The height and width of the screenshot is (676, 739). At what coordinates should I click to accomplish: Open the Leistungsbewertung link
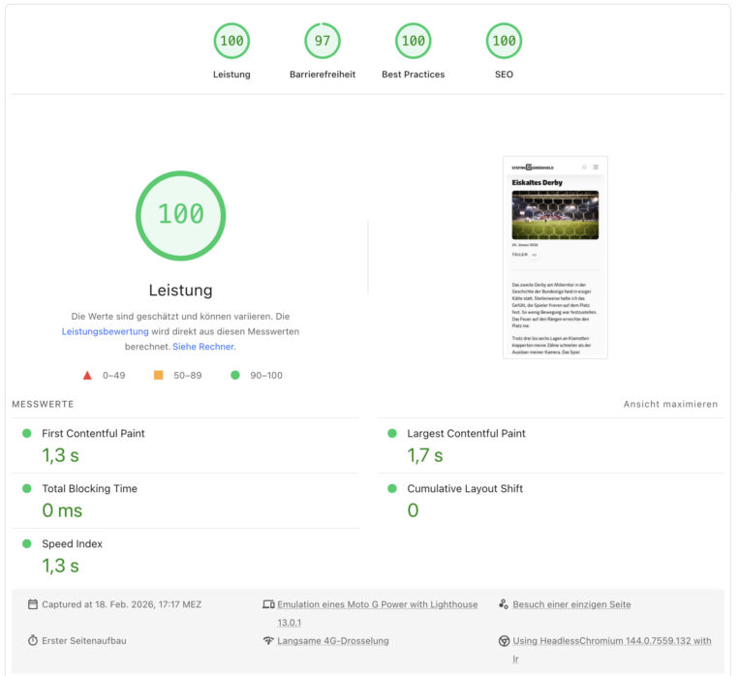click(x=106, y=331)
